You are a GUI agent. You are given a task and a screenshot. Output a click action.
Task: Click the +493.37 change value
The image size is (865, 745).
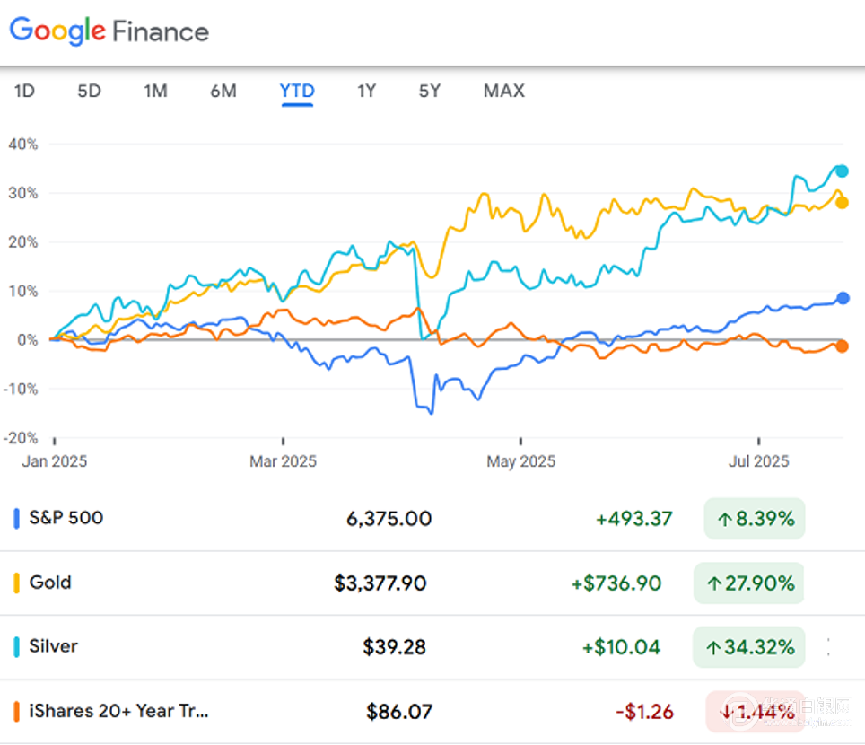pos(634,519)
